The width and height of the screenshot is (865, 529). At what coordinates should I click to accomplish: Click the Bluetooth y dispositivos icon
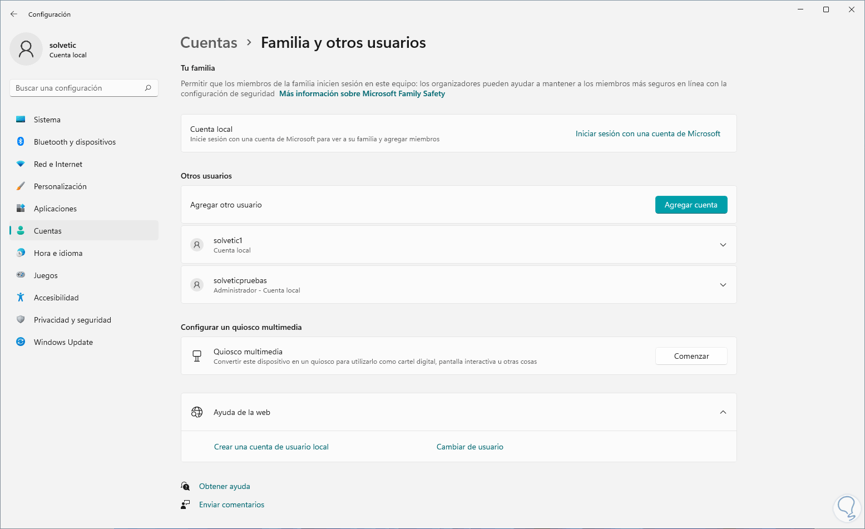pos(21,142)
